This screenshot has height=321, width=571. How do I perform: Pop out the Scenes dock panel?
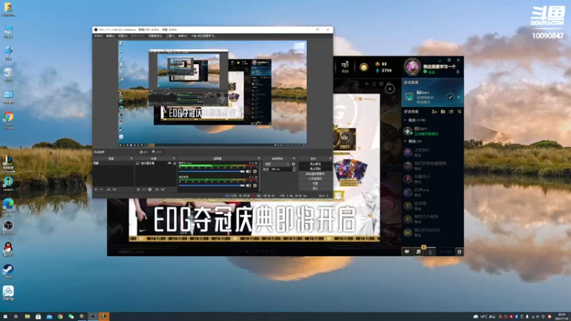(x=131, y=158)
